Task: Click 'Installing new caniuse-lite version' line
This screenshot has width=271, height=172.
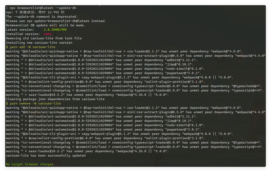Action: click(x=39, y=43)
